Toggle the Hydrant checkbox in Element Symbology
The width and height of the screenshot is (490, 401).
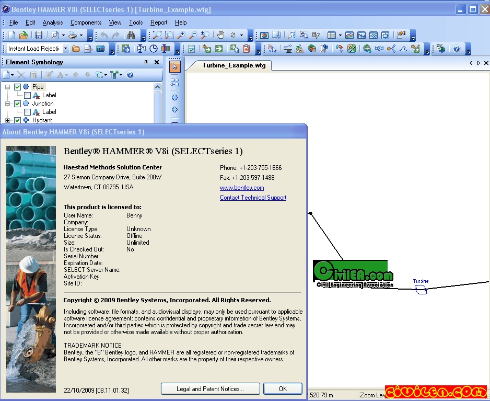tap(18, 120)
